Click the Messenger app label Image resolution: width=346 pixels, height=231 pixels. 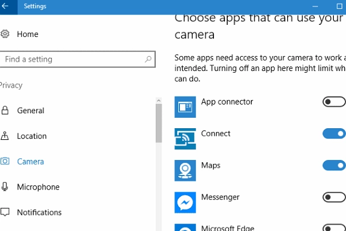pos(220,197)
